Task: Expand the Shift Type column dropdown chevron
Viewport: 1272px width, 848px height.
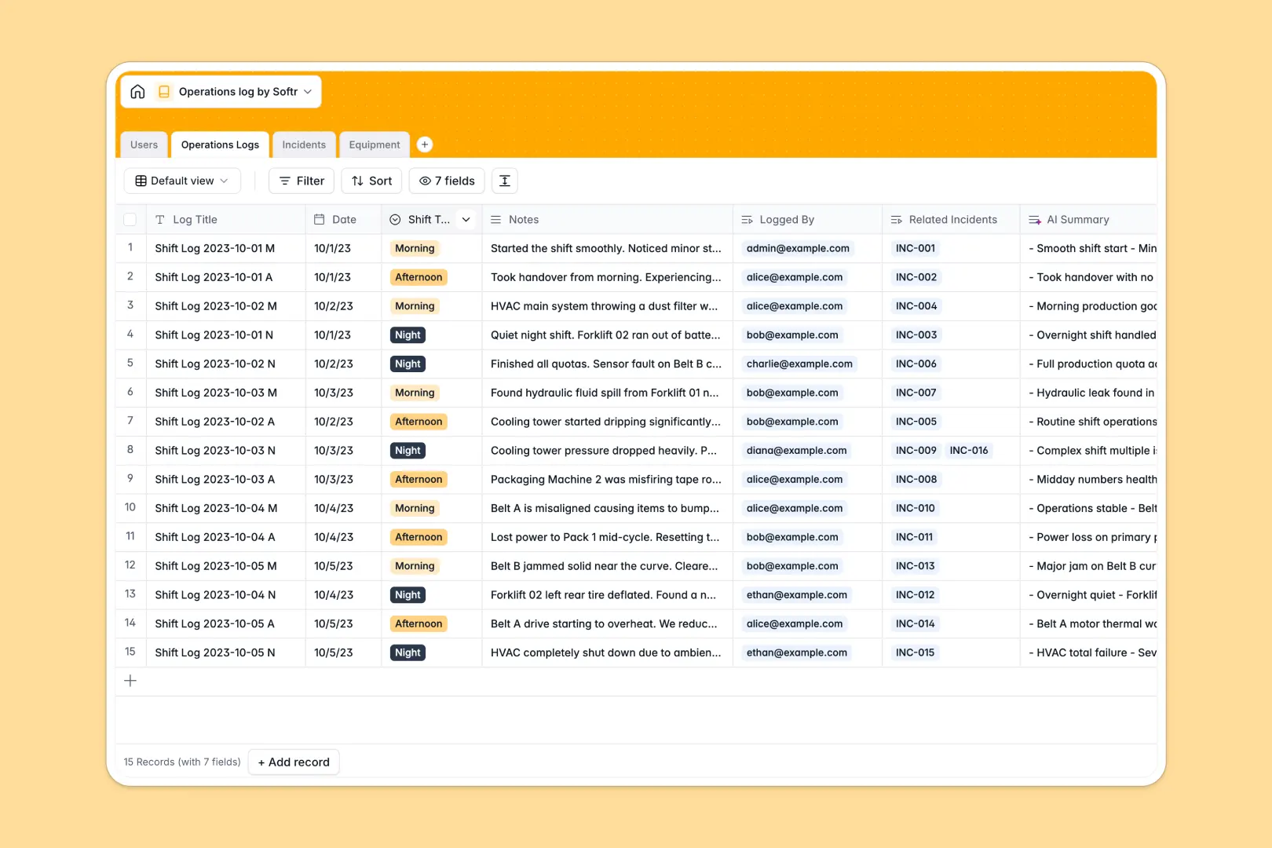Action: (x=466, y=219)
